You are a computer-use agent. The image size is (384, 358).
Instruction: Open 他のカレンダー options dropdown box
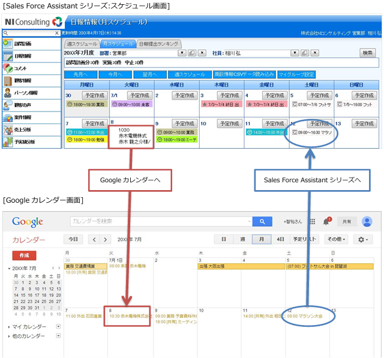58,336
